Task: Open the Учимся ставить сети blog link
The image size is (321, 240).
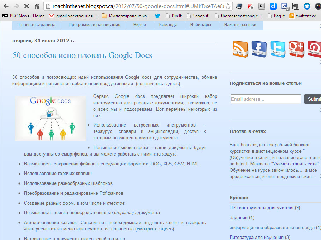Action: click(x=294, y=164)
